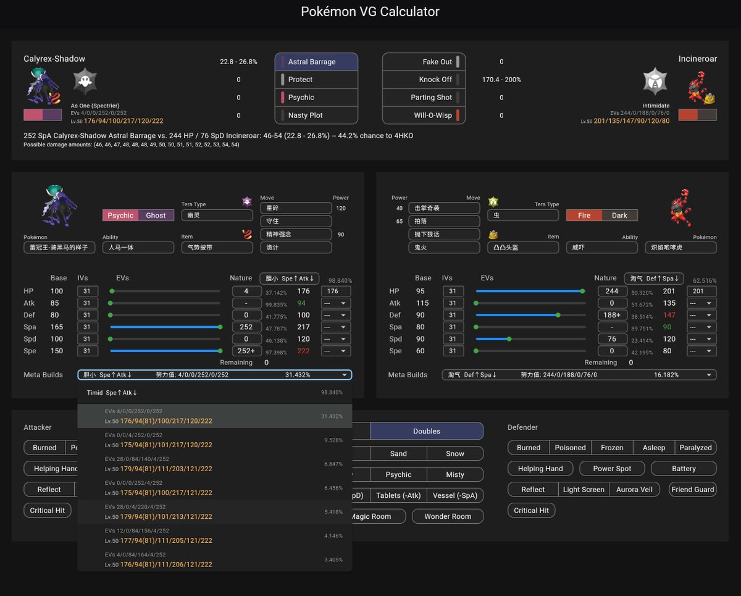This screenshot has height=596, width=741.
Task: Select Nasty Plot move
Action: pyautogui.click(x=316, y=115)
